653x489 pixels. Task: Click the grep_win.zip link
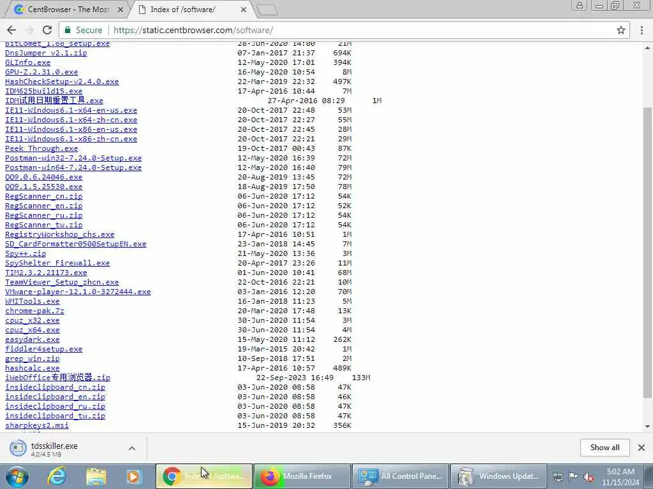click(32, 359)
